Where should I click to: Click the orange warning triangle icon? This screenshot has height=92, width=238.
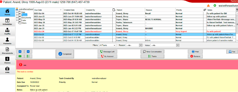click(x=209, y=6)
